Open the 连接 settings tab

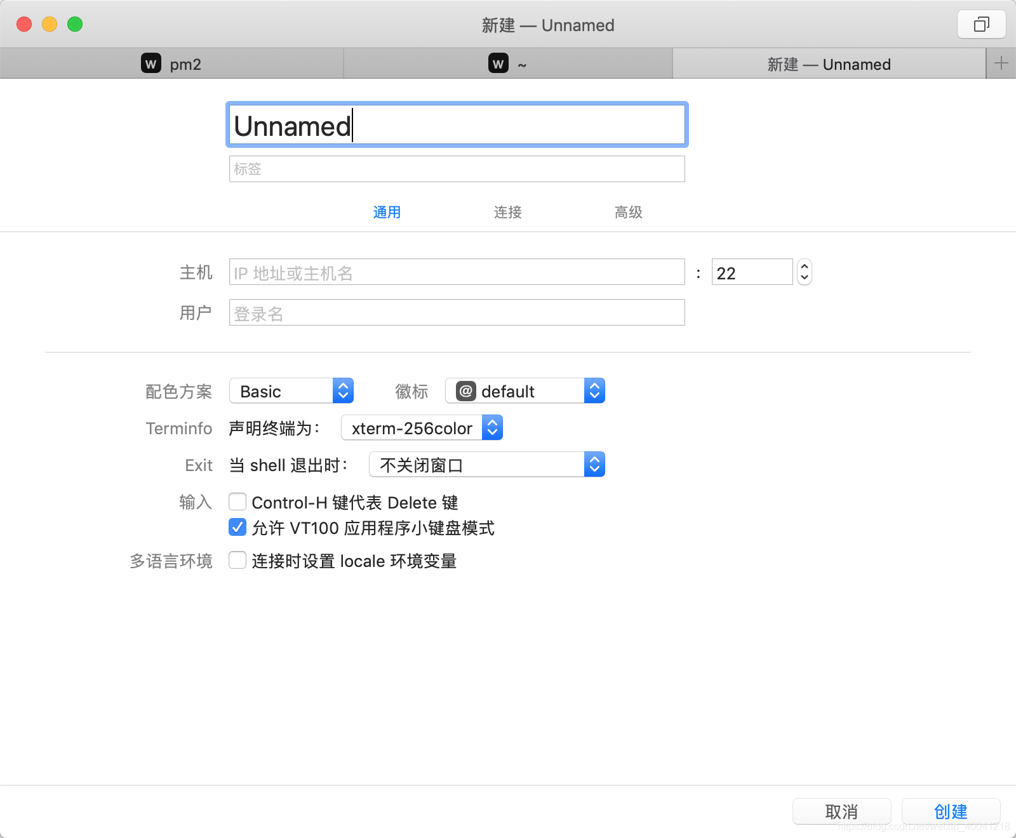point(508,212)
